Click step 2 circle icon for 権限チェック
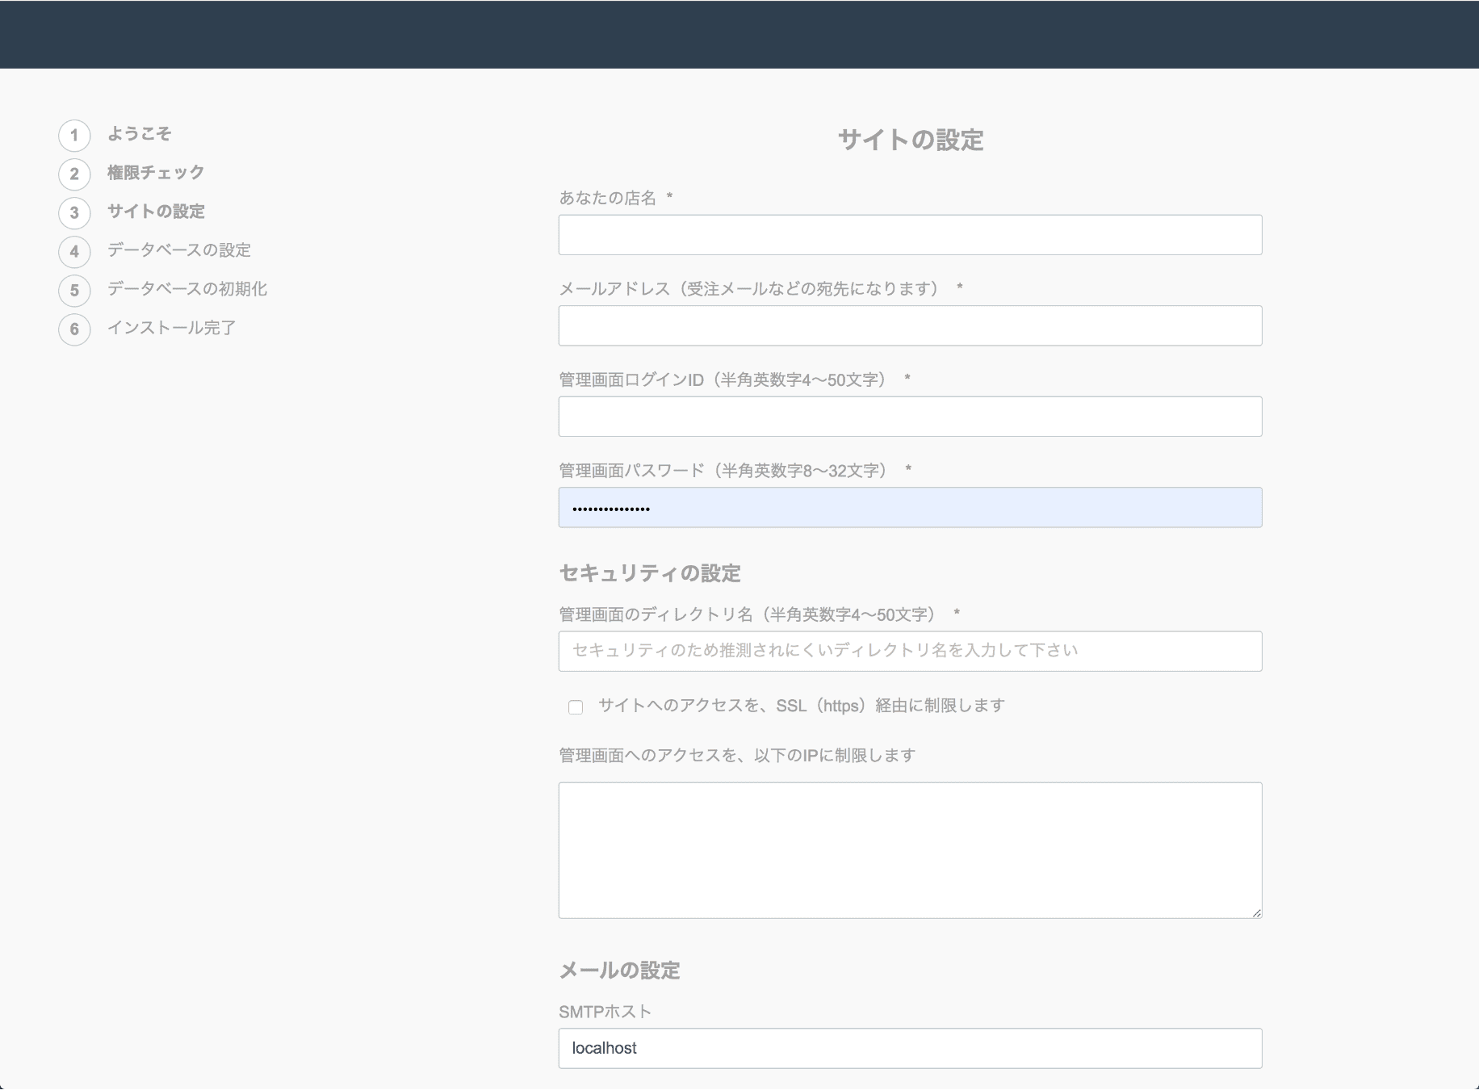The image size is (1479, 1090). pyautogui.click(x=74, y=174)
